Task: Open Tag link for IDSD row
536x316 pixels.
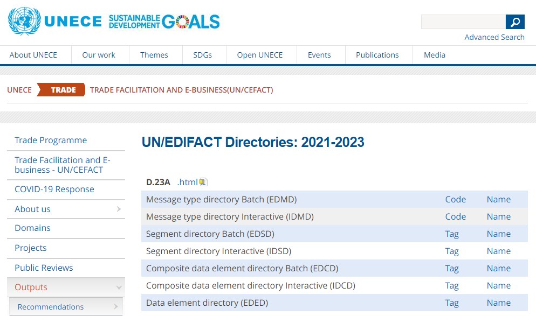Action: coord(451,251)
